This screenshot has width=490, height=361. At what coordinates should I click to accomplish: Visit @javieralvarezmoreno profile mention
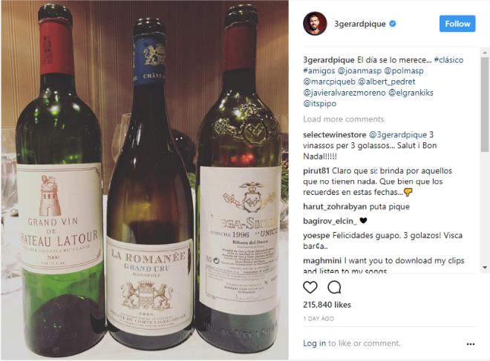click(344, 93)
